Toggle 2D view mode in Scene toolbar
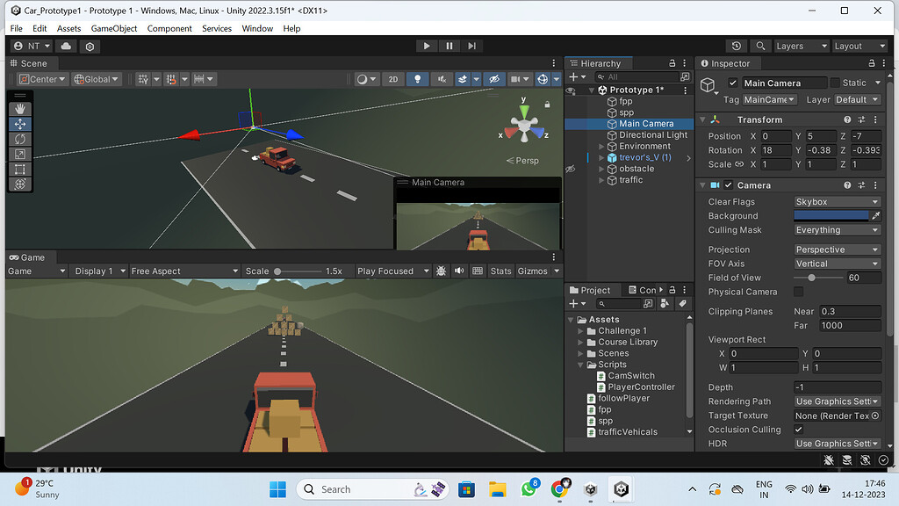The image size is (899, 506). pyautogui.click(x=392, y=78)
